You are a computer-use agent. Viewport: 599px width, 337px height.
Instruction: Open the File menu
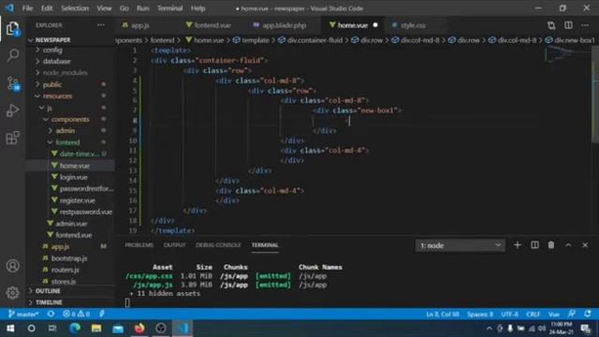[x=27, y=8]
